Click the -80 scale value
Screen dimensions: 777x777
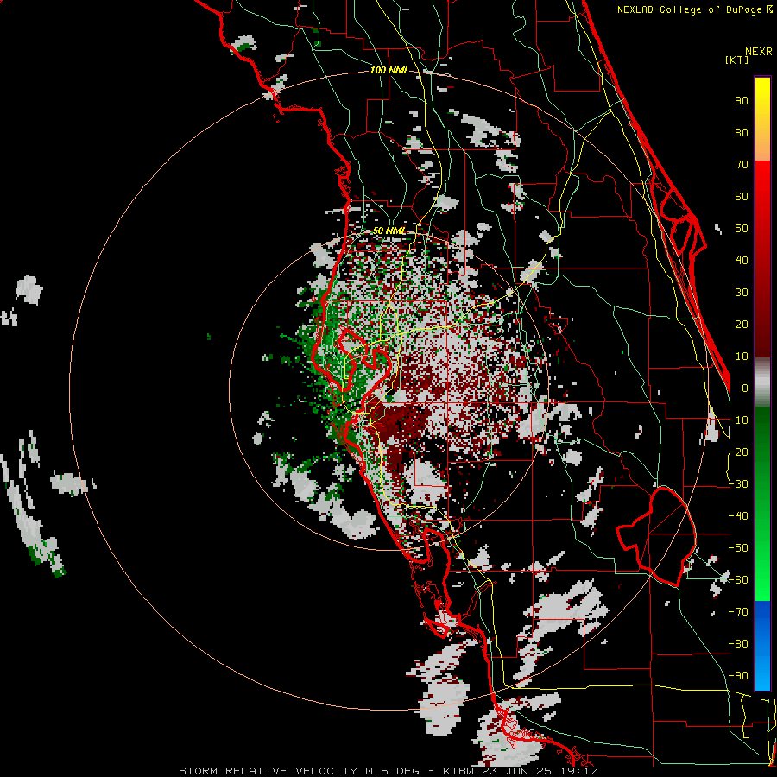pyautogui.click(x=738, y=644)
